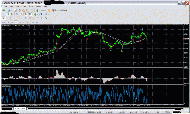Select the Text Label 'T' tool
This screenshot has height=114, width=190.
38,18
